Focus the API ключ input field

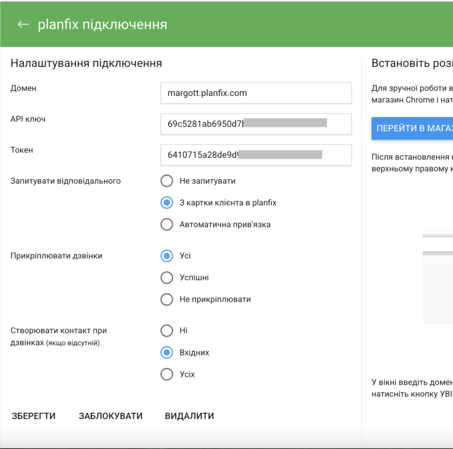click(x=256, y=124)
